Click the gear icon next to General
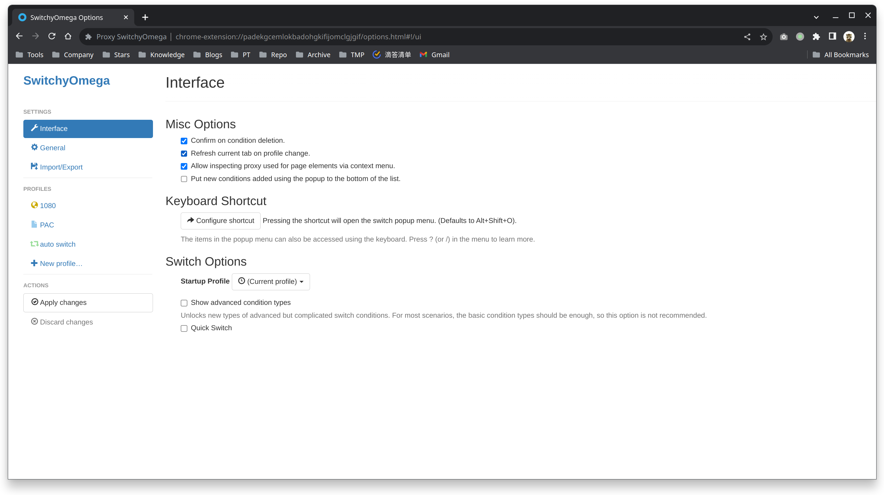 (x=34, y=147)
